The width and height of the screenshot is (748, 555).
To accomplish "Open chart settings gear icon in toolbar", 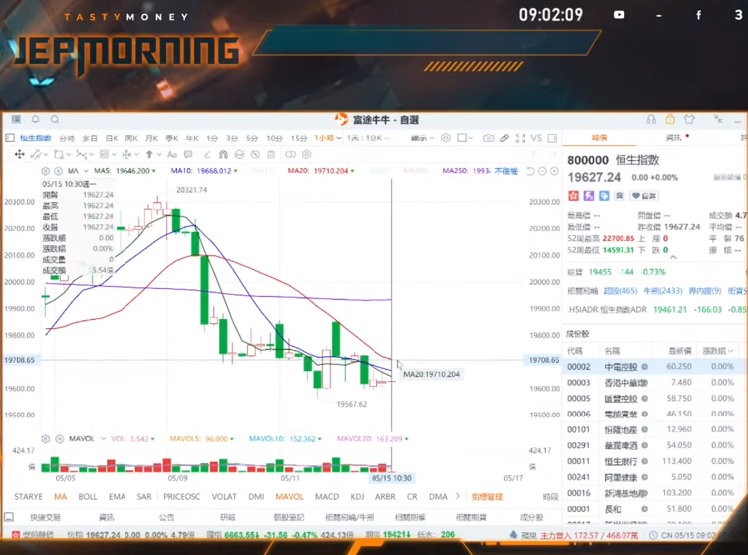I will 445,139.
